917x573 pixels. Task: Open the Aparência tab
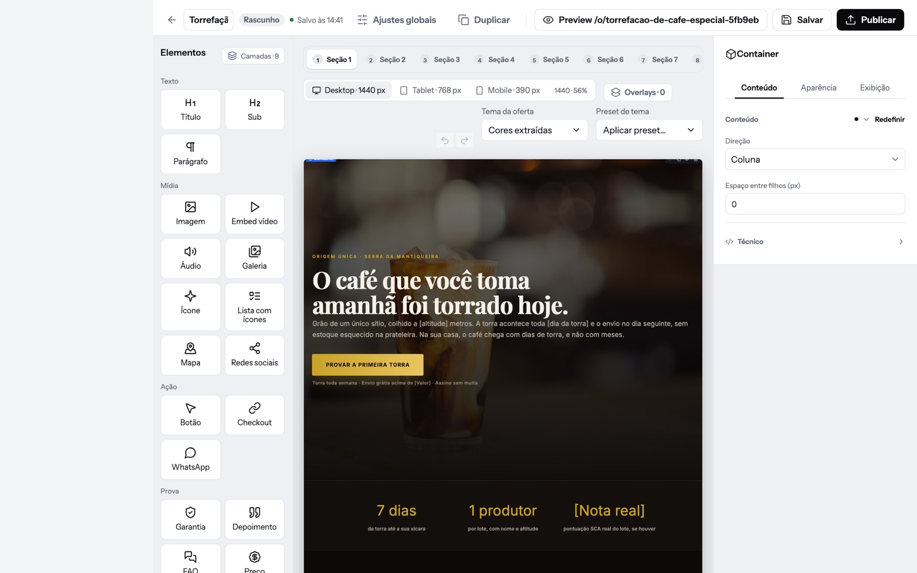point(818,88)
